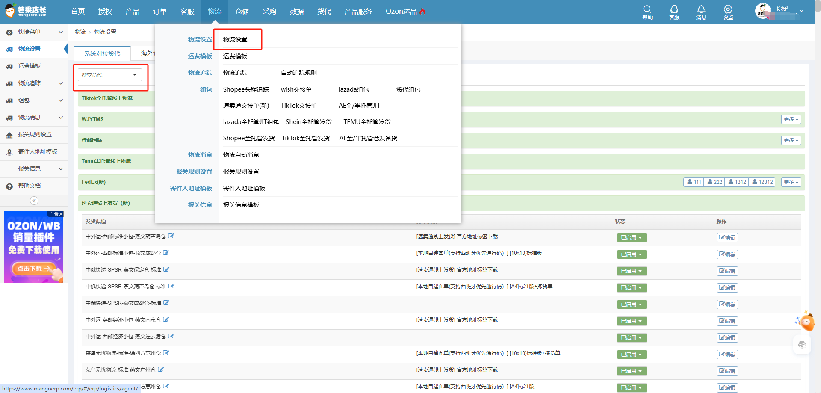Image resolution: width=821 pixels, height=393 pixels.
Task: Select FedEx account 111
Action: tap(694, 182)
